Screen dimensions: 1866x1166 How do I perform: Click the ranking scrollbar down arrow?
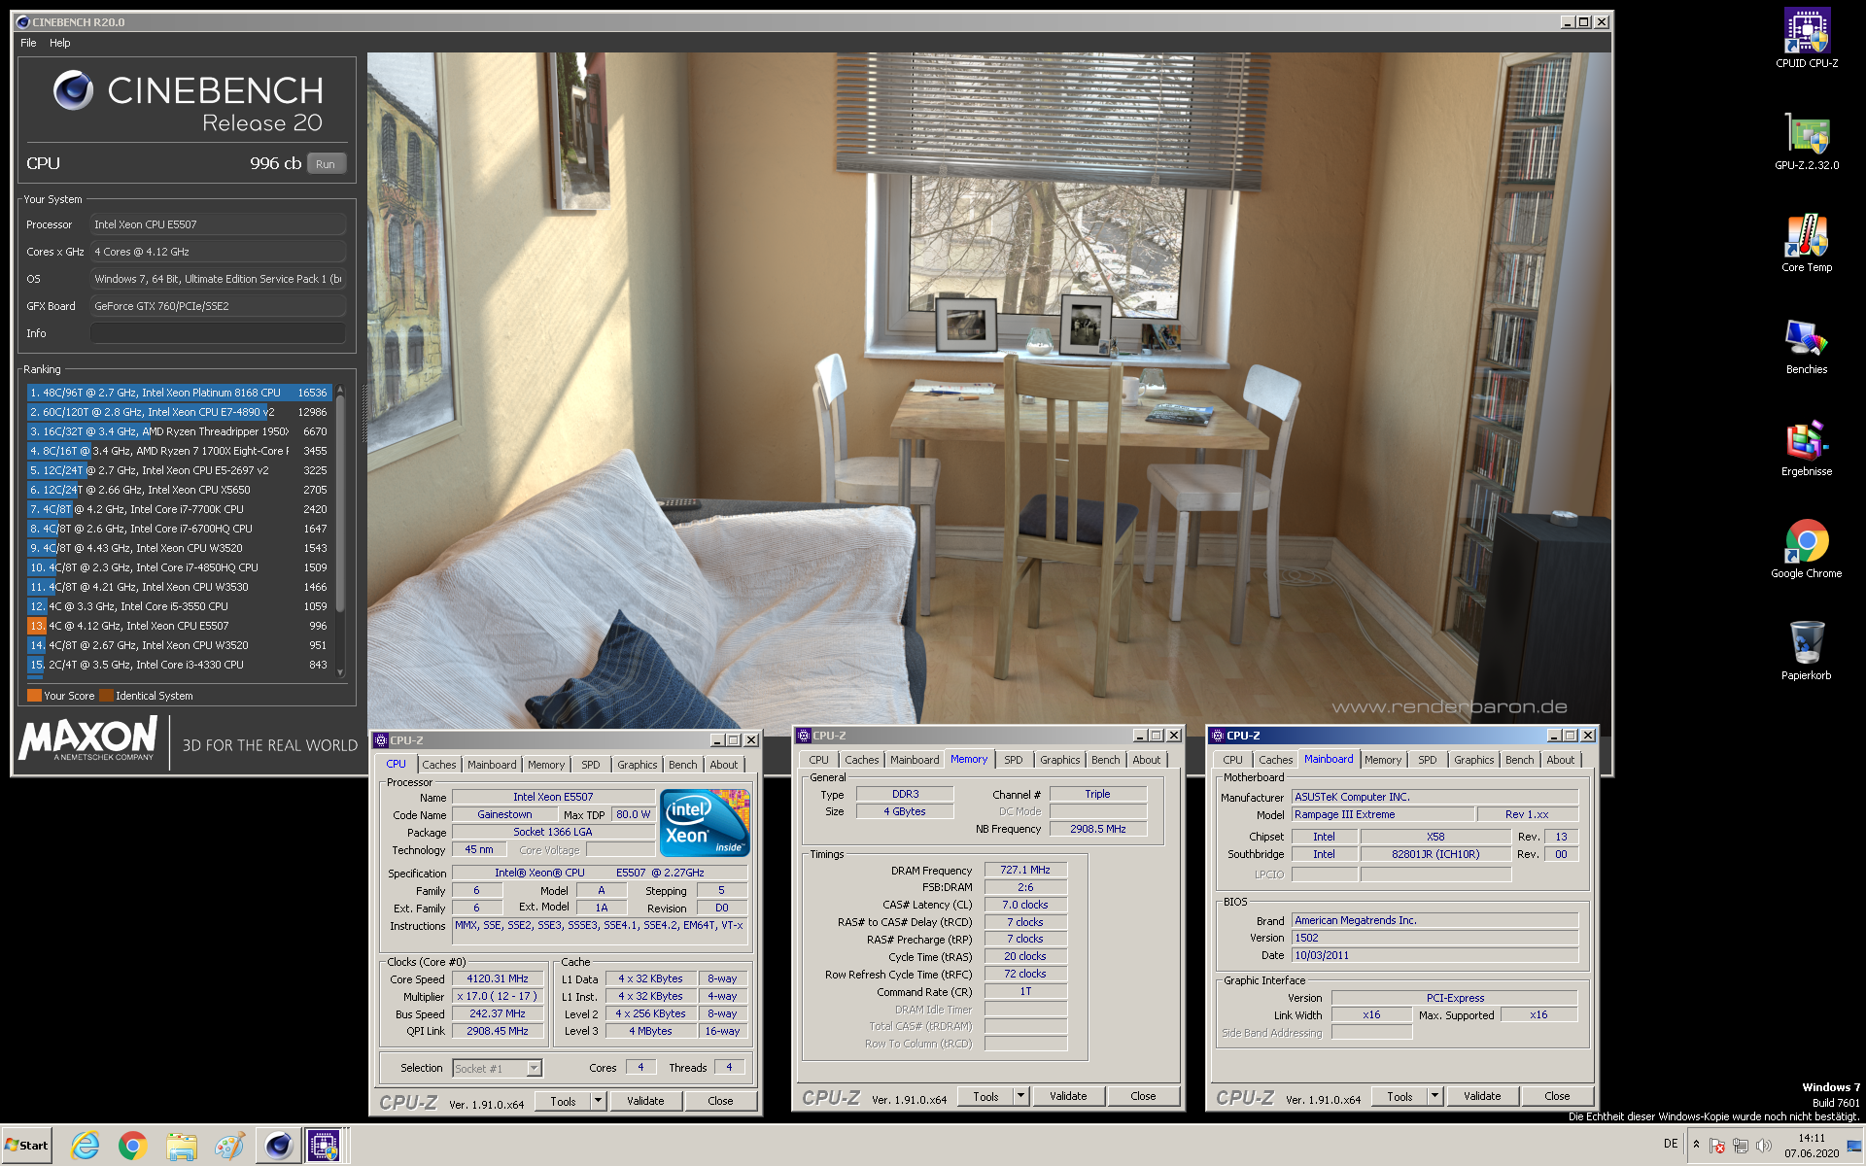[x=340, y=672]
